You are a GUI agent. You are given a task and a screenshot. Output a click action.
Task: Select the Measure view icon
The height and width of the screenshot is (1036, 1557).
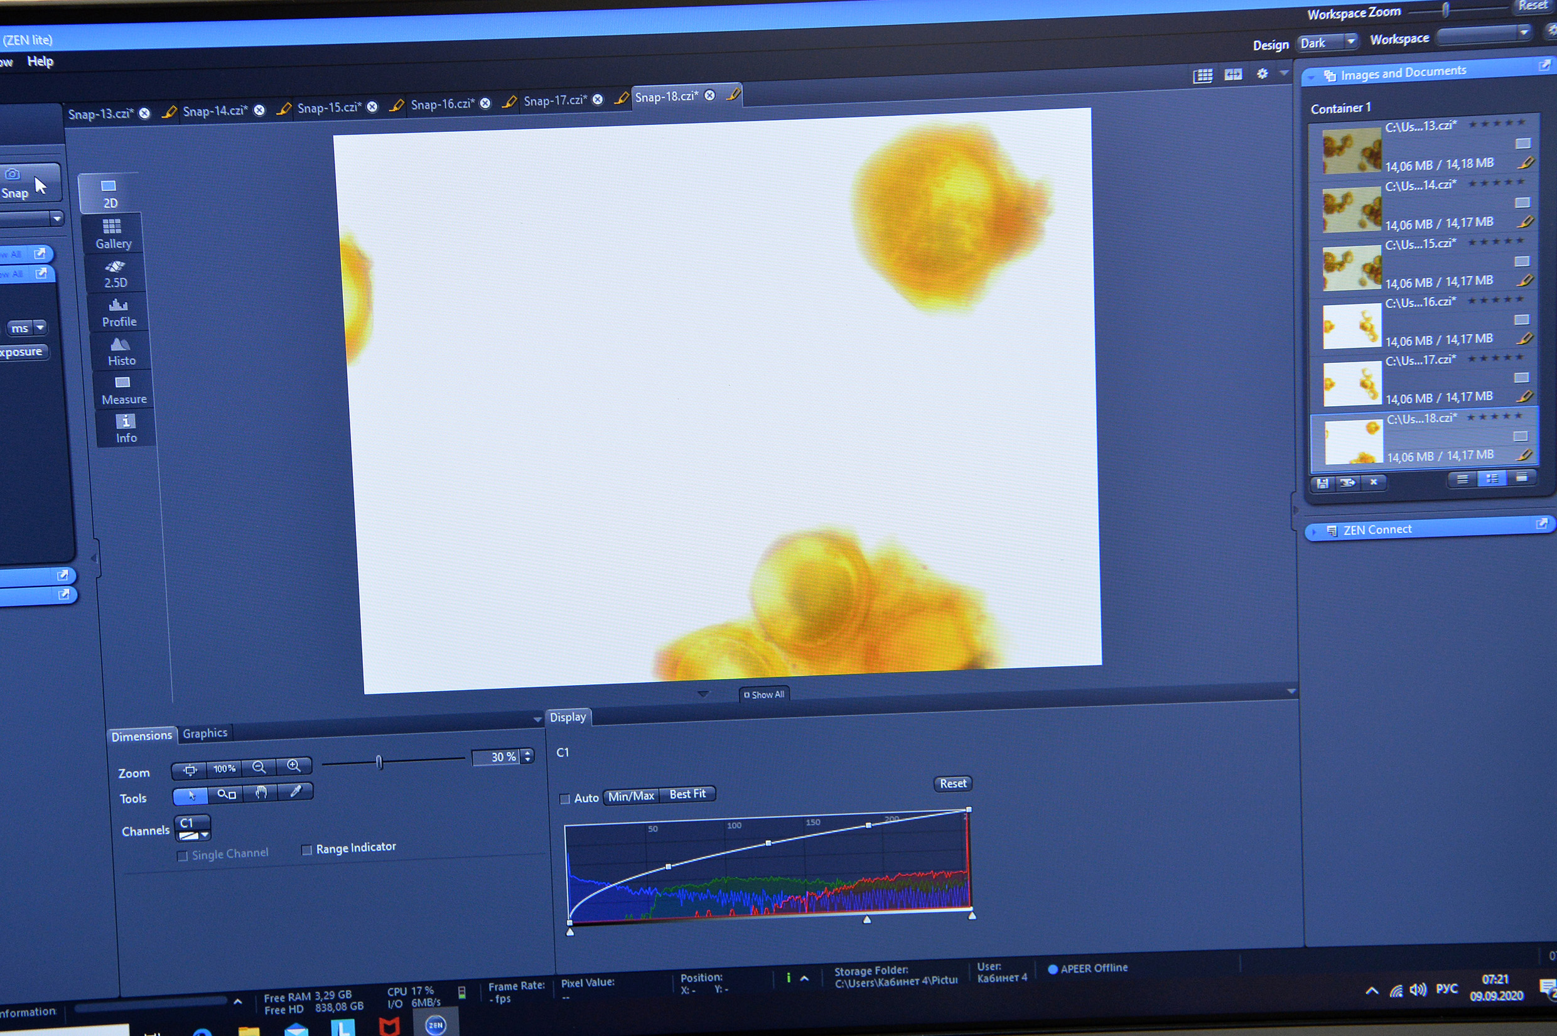123,390
